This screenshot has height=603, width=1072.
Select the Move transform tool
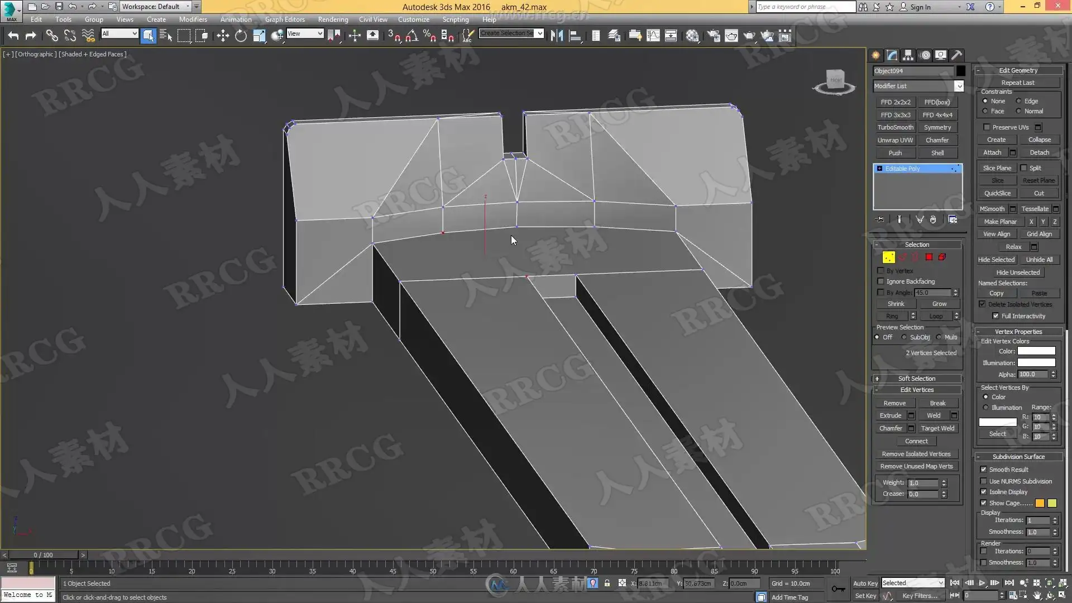point(223,36)
